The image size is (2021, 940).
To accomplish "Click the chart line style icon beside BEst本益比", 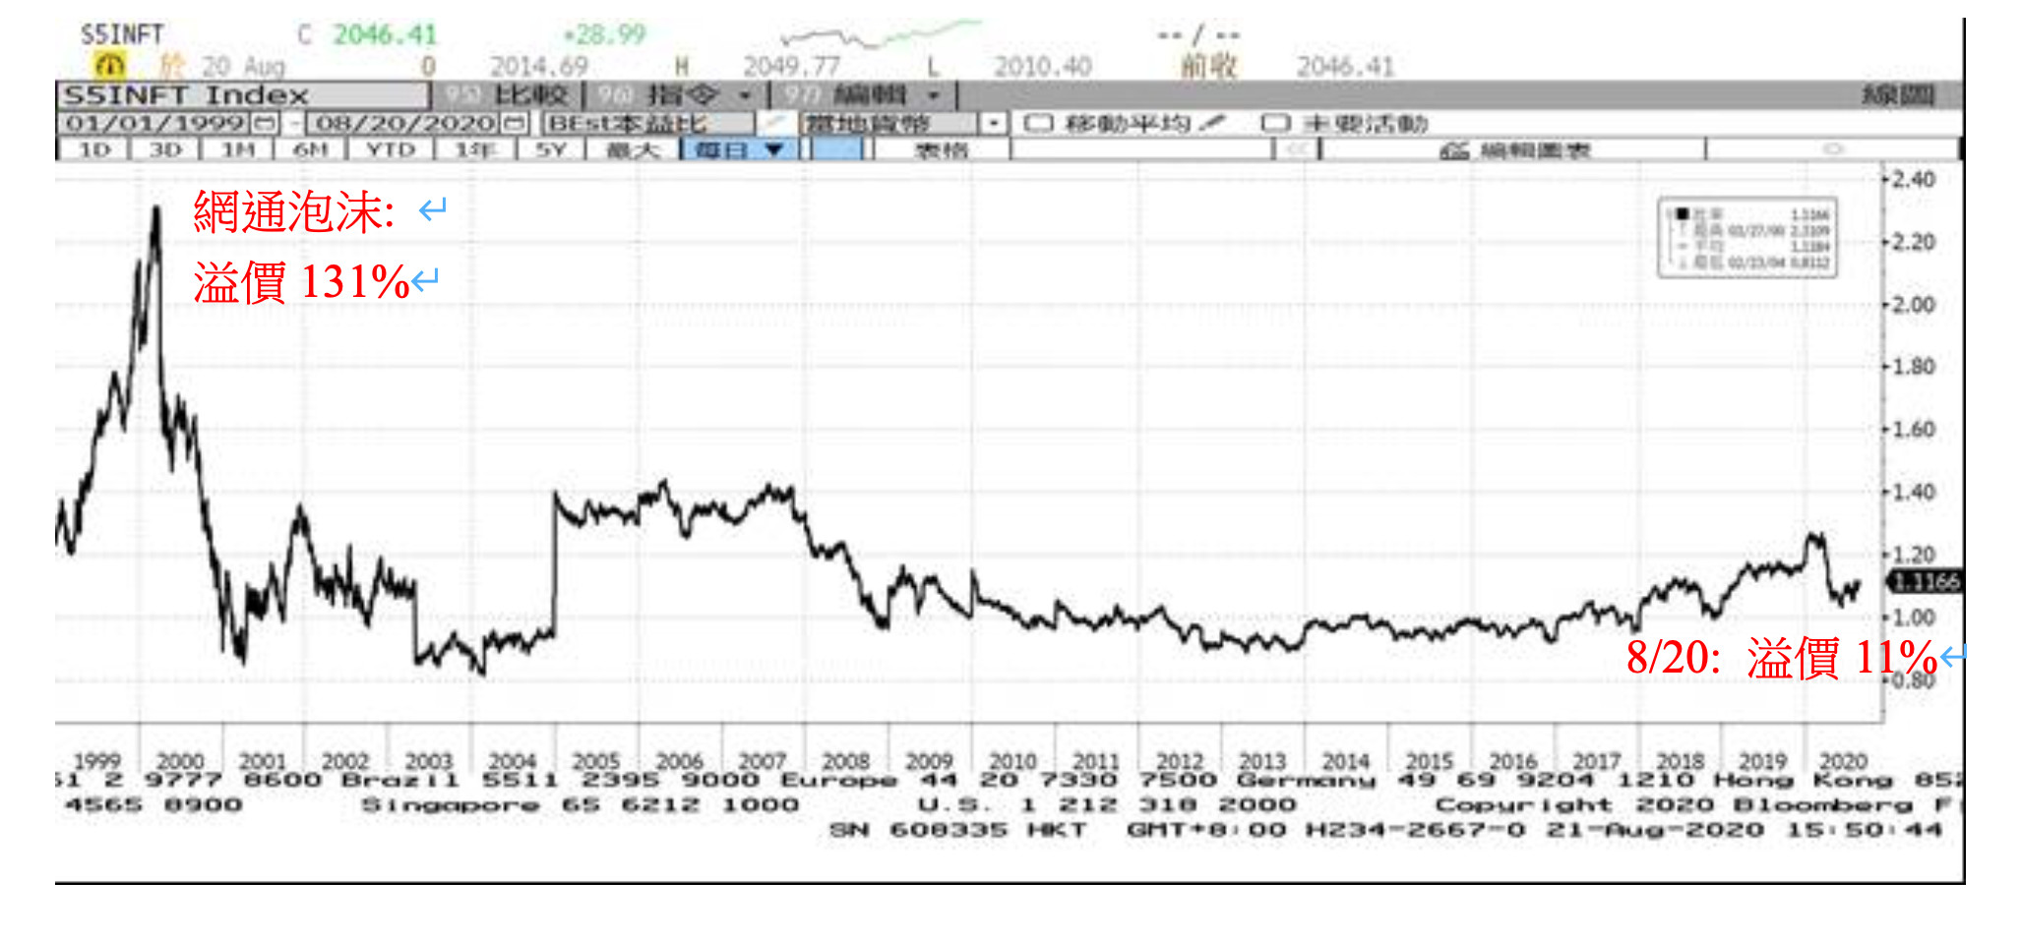I will 775,124.
